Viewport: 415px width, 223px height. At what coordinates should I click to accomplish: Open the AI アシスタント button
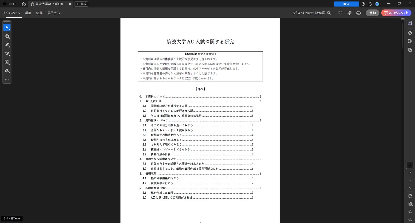tap(396, 13)
